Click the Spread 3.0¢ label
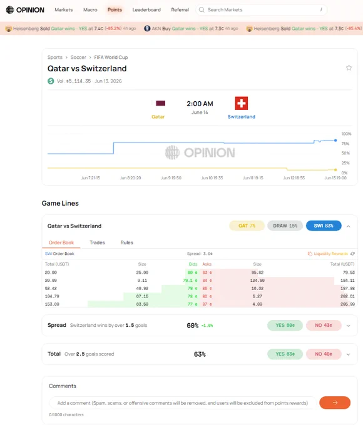This screenshot has height=425, width=363. (200, 254)
